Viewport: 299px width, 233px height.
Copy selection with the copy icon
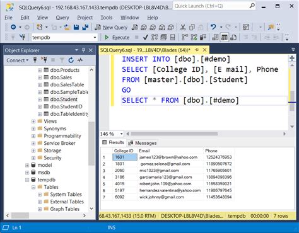click(192, 27)
